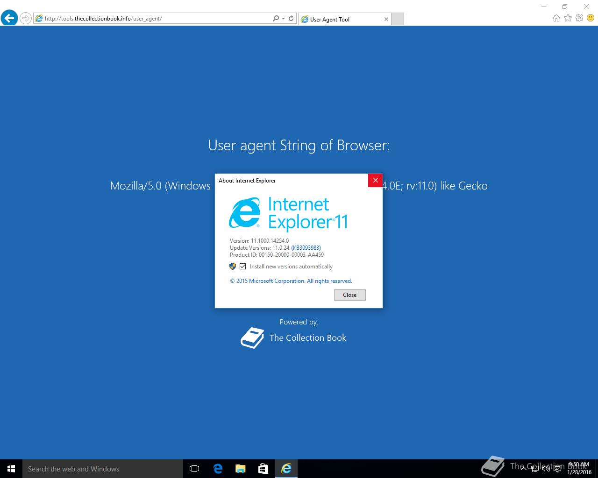Click the Internet Explorer 11 logo
Screen dimensions: 598x478
coord(288,214)
